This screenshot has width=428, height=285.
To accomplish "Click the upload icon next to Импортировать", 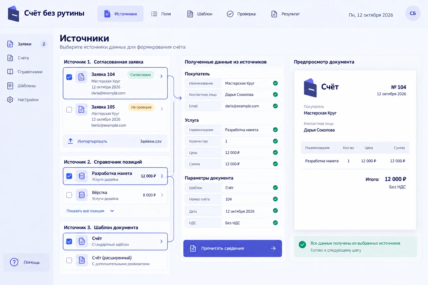I will [x=70, y=141].
